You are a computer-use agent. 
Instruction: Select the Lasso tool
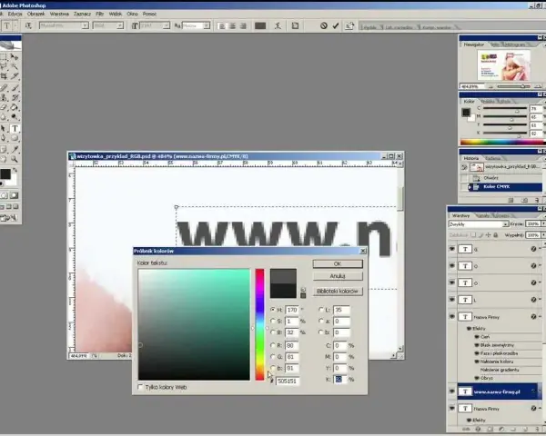(4, 66)
